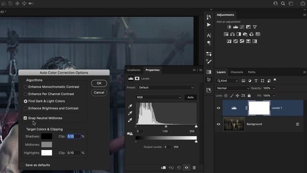307x173 pixels.
Task: Toggle adjustment visibility in Properties panel
Action: tap(187, 168)
